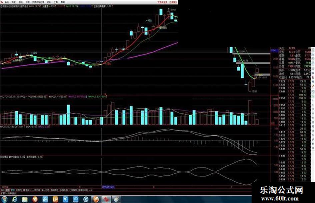Image resolution: width=315 pixels, height=203 pixels.
Task: Open the file explorer folder on taskbar
Action: 25,199
